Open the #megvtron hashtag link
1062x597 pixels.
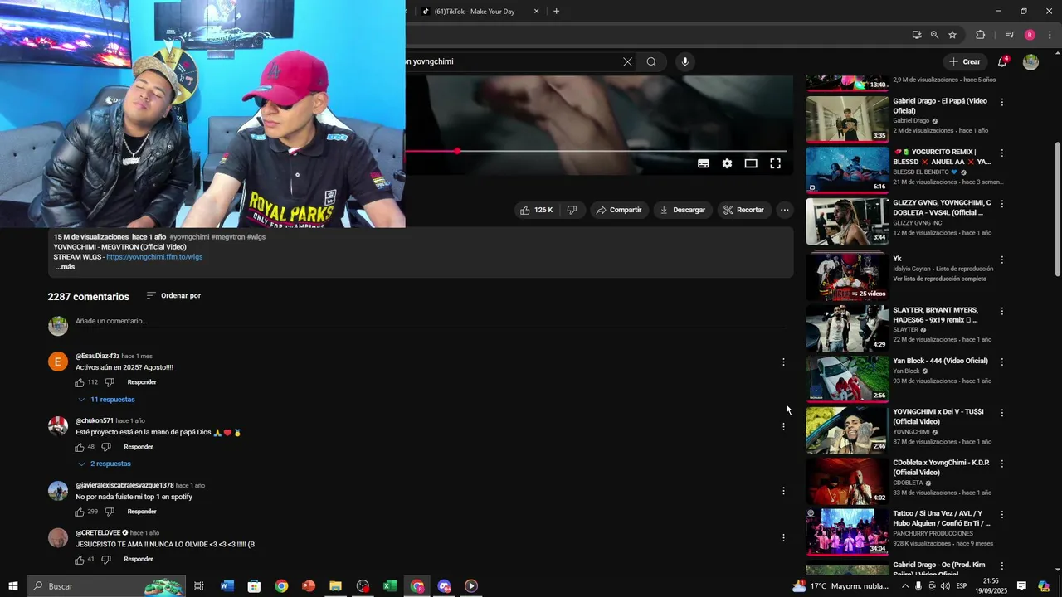click(227, 237)
